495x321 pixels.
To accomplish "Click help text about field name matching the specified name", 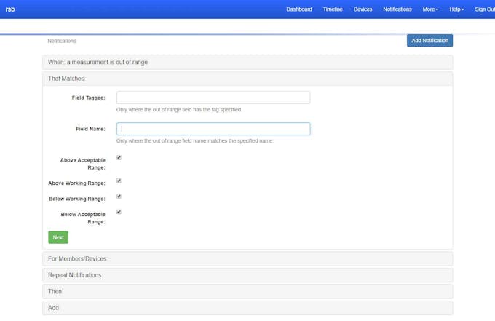I will click(195, 140).
